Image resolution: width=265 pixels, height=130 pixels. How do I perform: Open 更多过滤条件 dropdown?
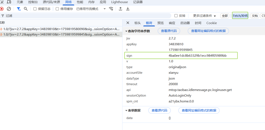204,16
